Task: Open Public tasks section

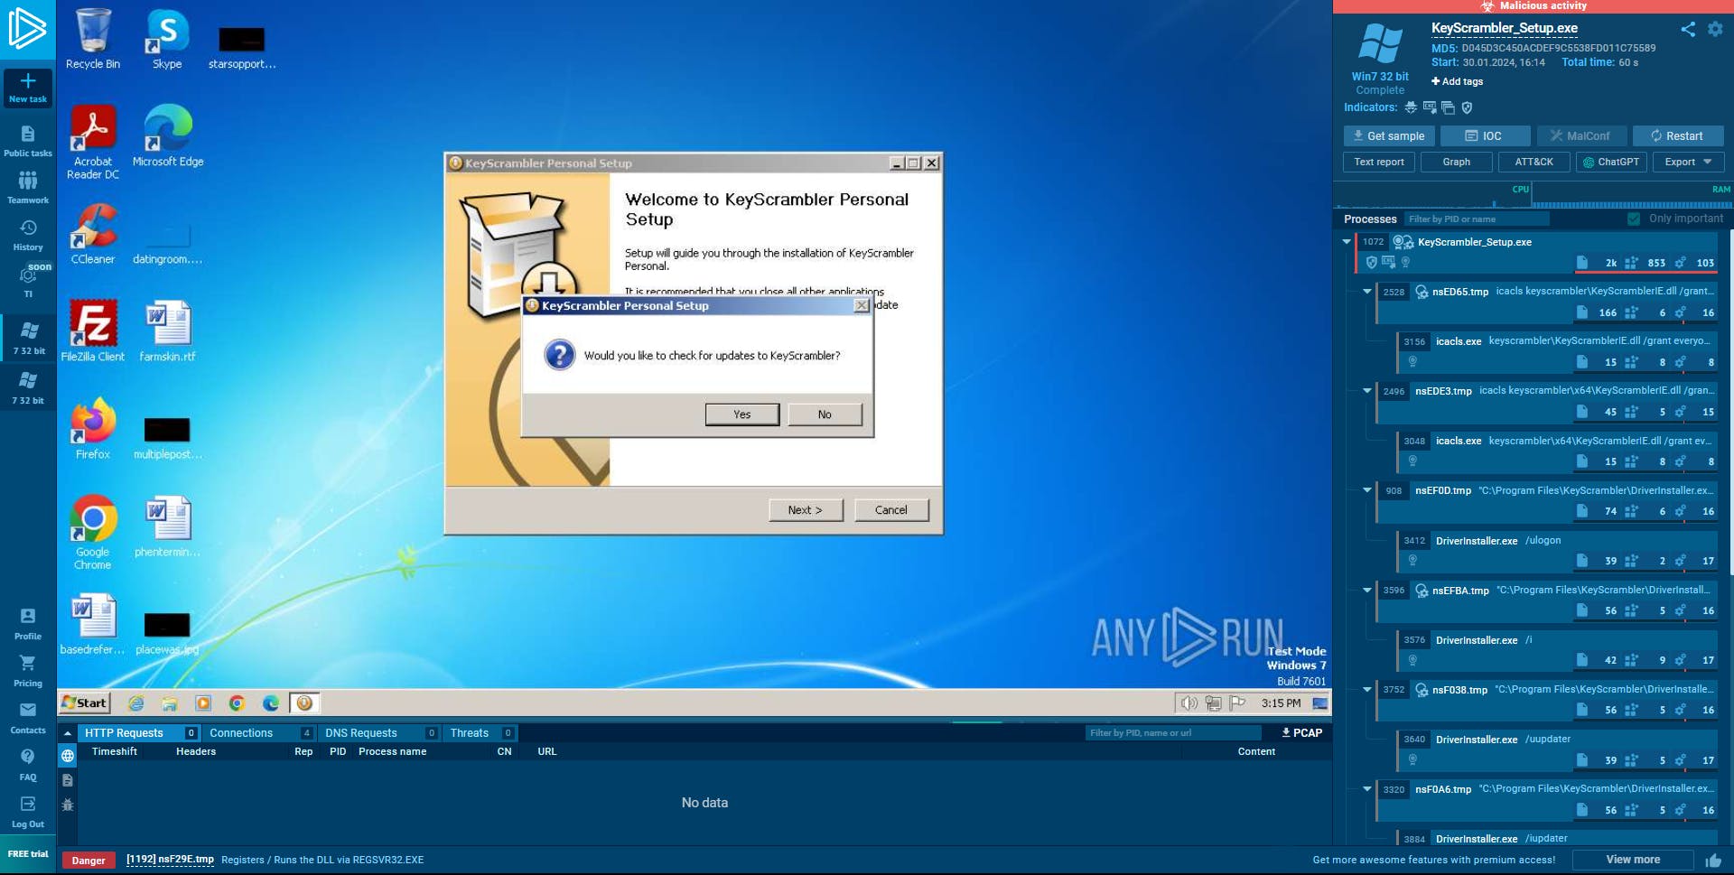Action: [28, 142]
